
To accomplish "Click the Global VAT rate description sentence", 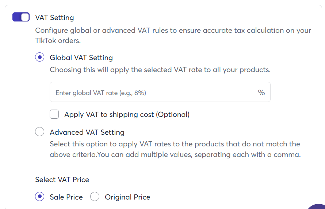I will [160, 70].
